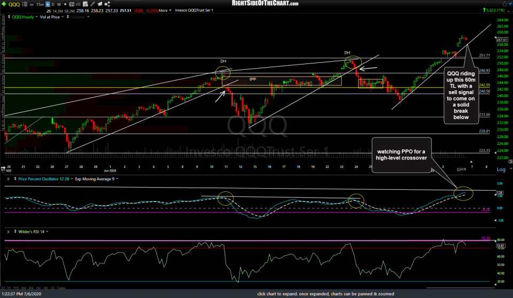Click the RightSideOfTheChart.com logo
This screenshot has height=298, width=513.
[x=265, y=3]
